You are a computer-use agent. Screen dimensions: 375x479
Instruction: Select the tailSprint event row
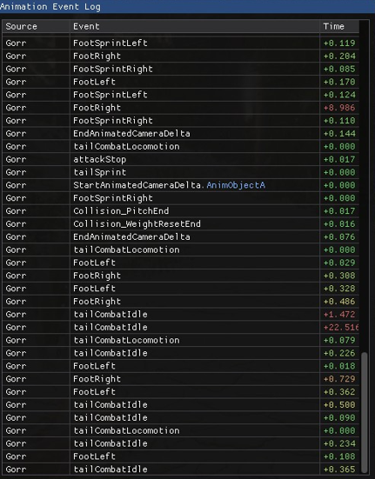click(181, 172)
